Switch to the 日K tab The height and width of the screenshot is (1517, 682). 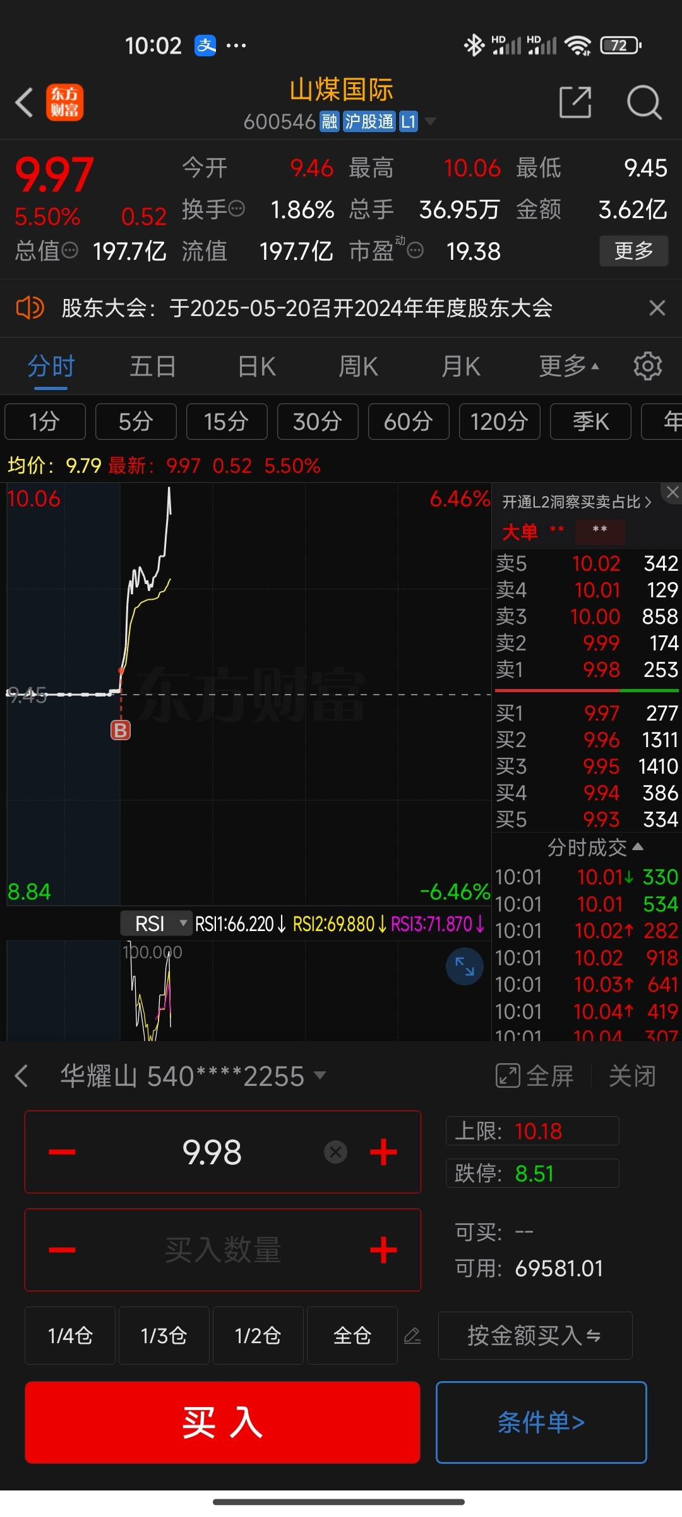[256, 367]
